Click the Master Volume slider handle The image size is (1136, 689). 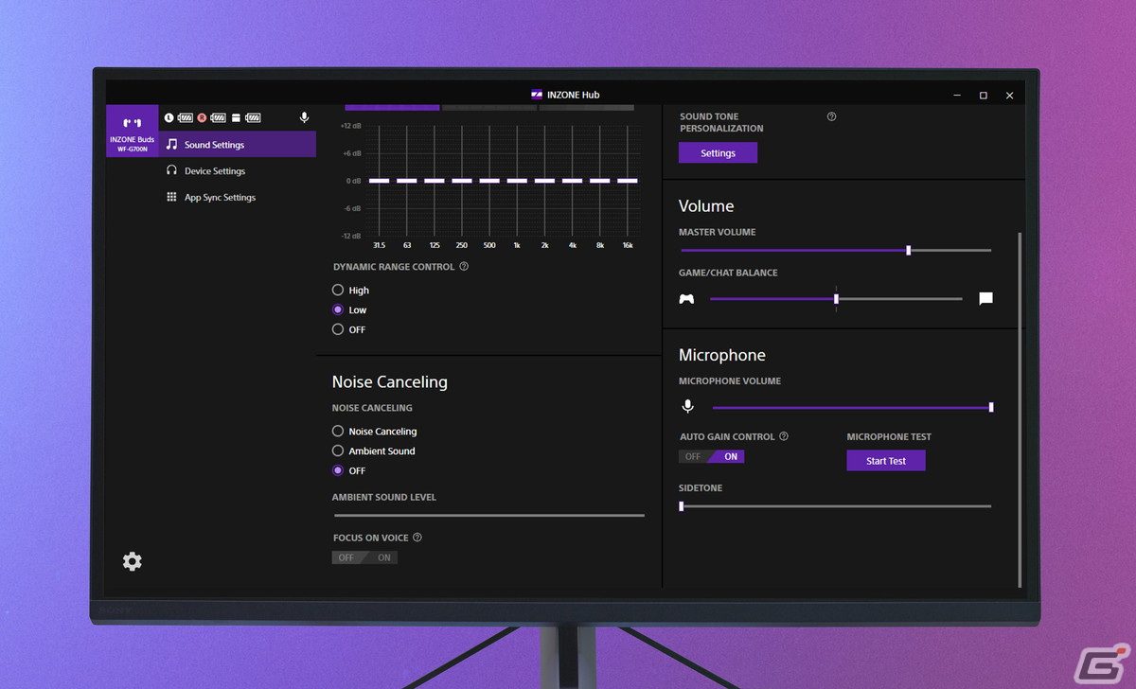click(x=909, y=251)
